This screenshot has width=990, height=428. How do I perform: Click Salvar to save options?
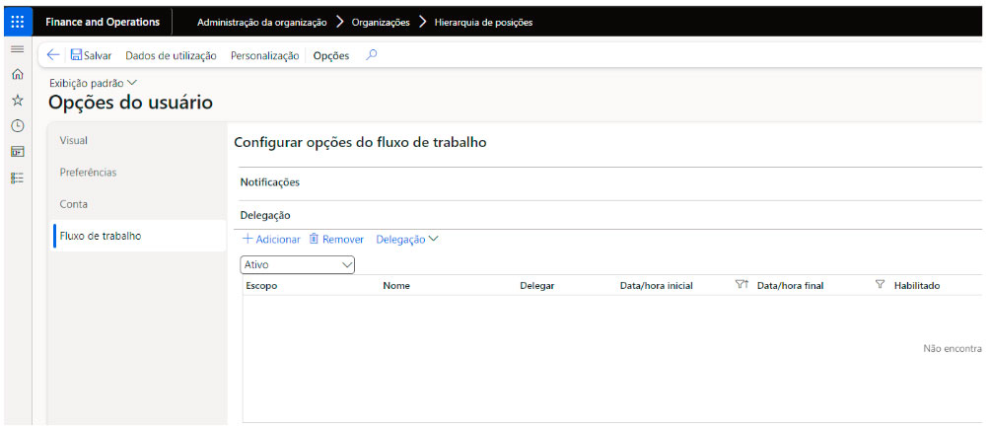click(x=90, y=56)
